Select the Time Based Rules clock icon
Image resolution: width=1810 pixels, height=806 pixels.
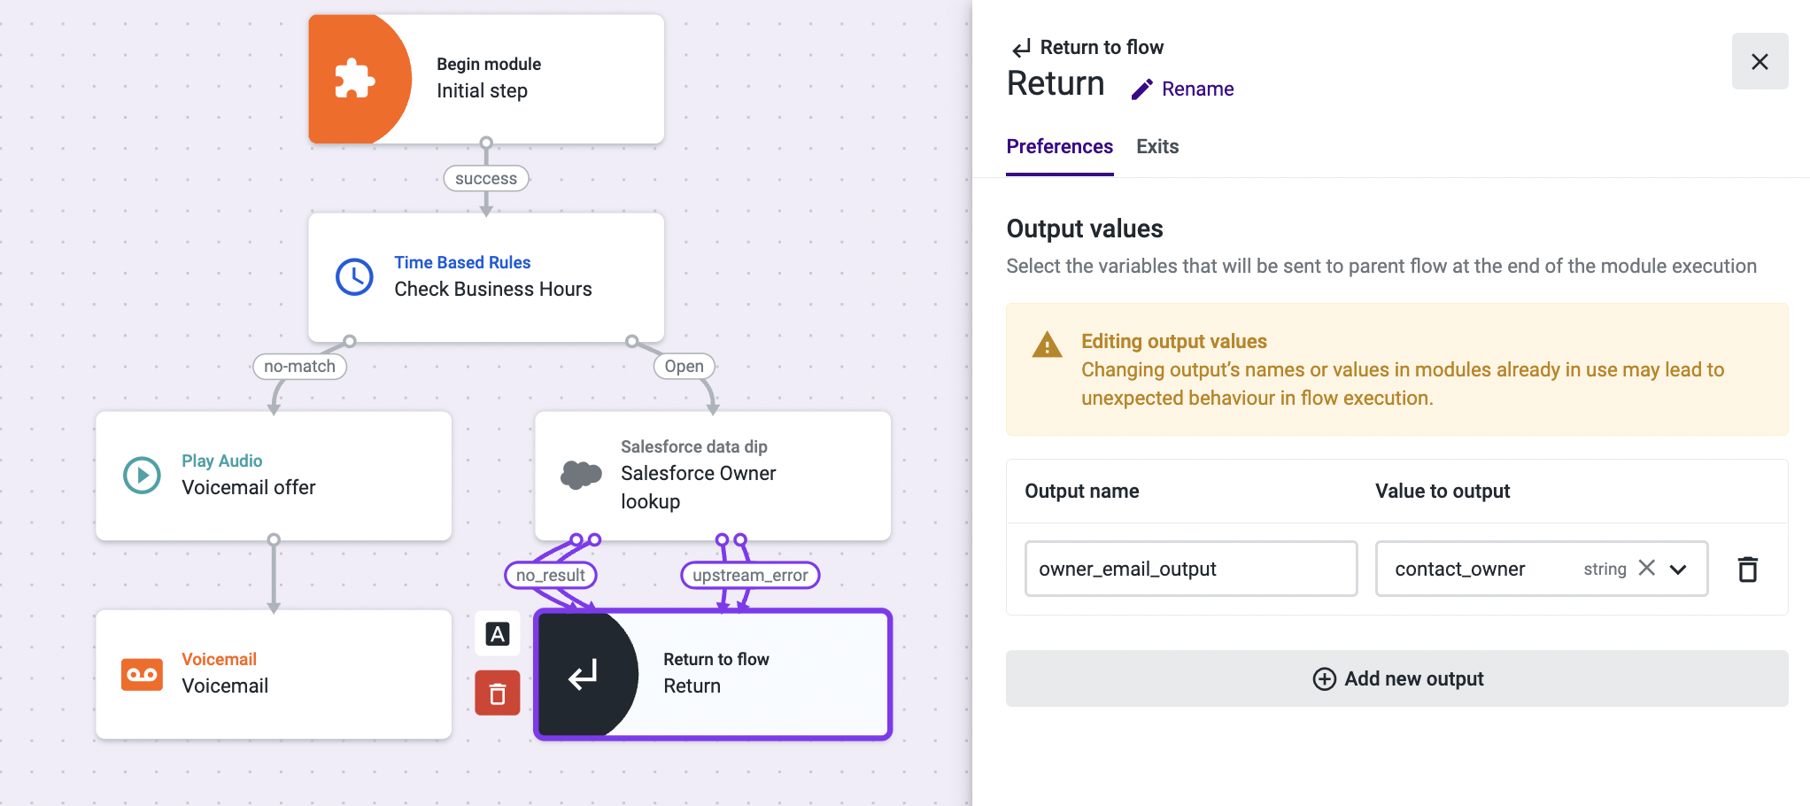(x=354, y=277)
